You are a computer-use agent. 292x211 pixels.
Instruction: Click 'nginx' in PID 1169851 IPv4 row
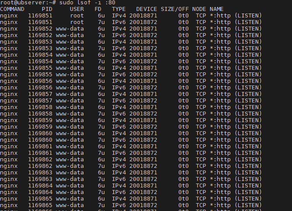pos(9,16)
